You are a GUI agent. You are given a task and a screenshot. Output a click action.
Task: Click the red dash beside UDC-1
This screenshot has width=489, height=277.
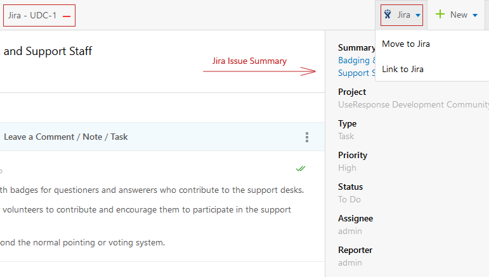point(67,16)
